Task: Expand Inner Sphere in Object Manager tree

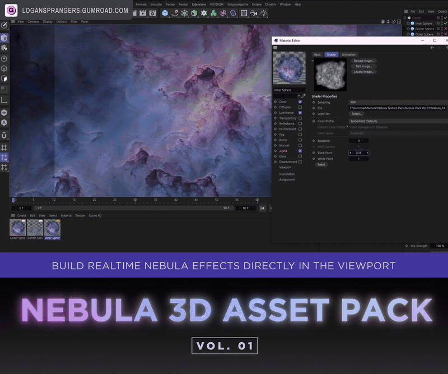Action: point(408,23)
